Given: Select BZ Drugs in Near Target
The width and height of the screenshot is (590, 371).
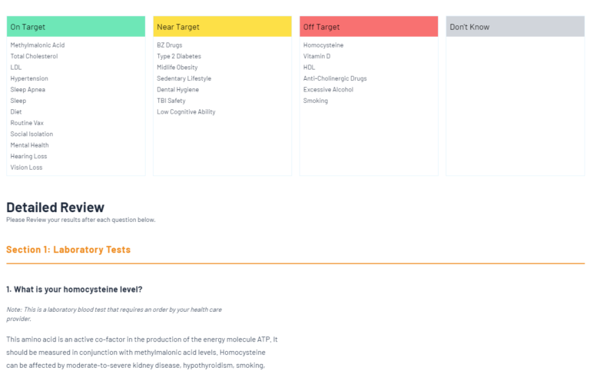Looking at the screenshot, I should [x=170, y=45].
